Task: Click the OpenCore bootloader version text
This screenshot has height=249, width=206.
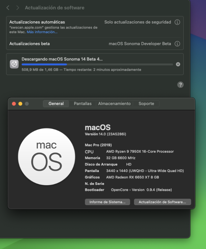Action: pyautogui.click(x=141, y=190)
